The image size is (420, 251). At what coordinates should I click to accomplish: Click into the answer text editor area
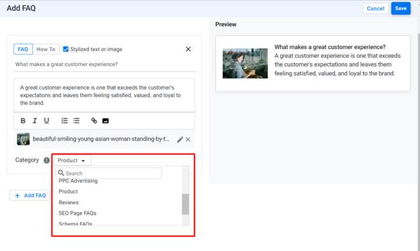coord(104,95)
